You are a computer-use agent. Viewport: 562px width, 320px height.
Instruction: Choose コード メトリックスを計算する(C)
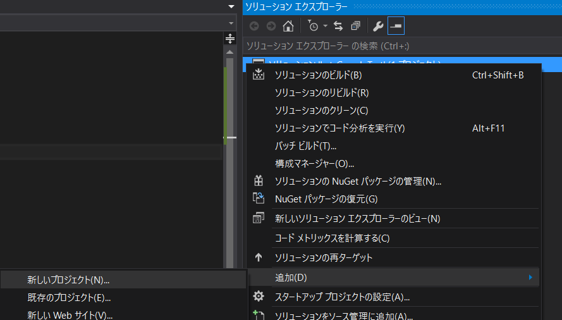tap(393, 238)
